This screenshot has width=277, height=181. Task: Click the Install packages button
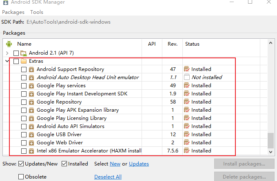coord(244,164)
